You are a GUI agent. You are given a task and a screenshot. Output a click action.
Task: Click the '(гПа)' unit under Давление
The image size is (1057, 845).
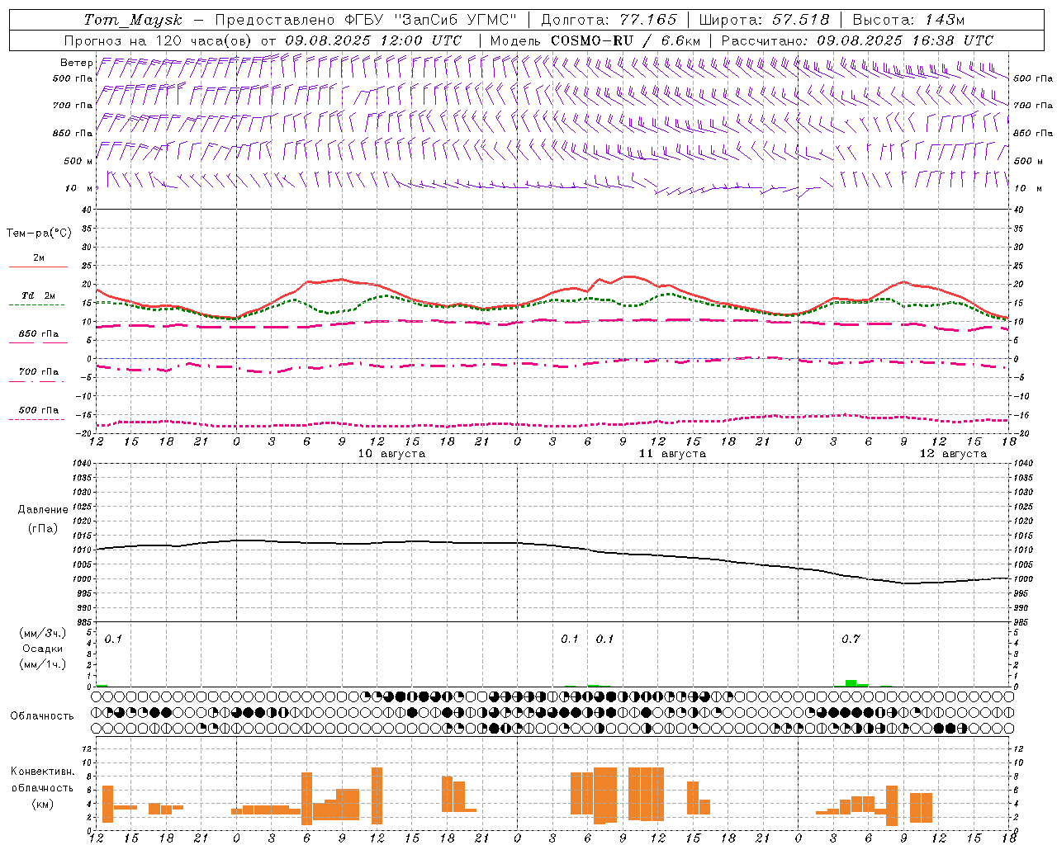[43, 528]
